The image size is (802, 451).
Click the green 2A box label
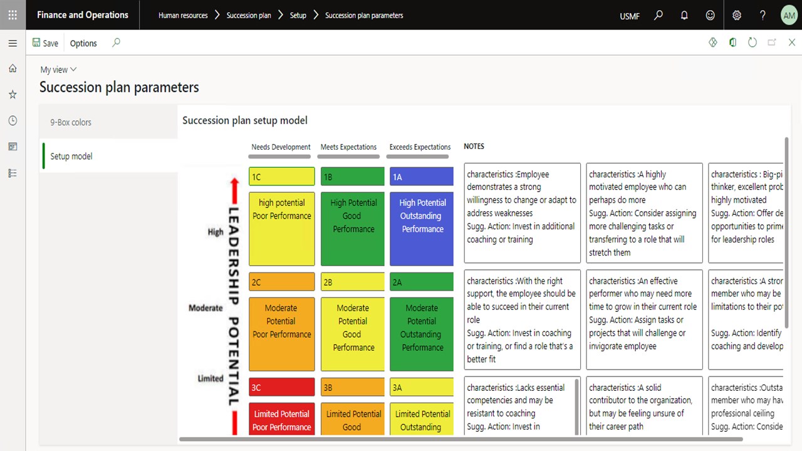[422, 282]
